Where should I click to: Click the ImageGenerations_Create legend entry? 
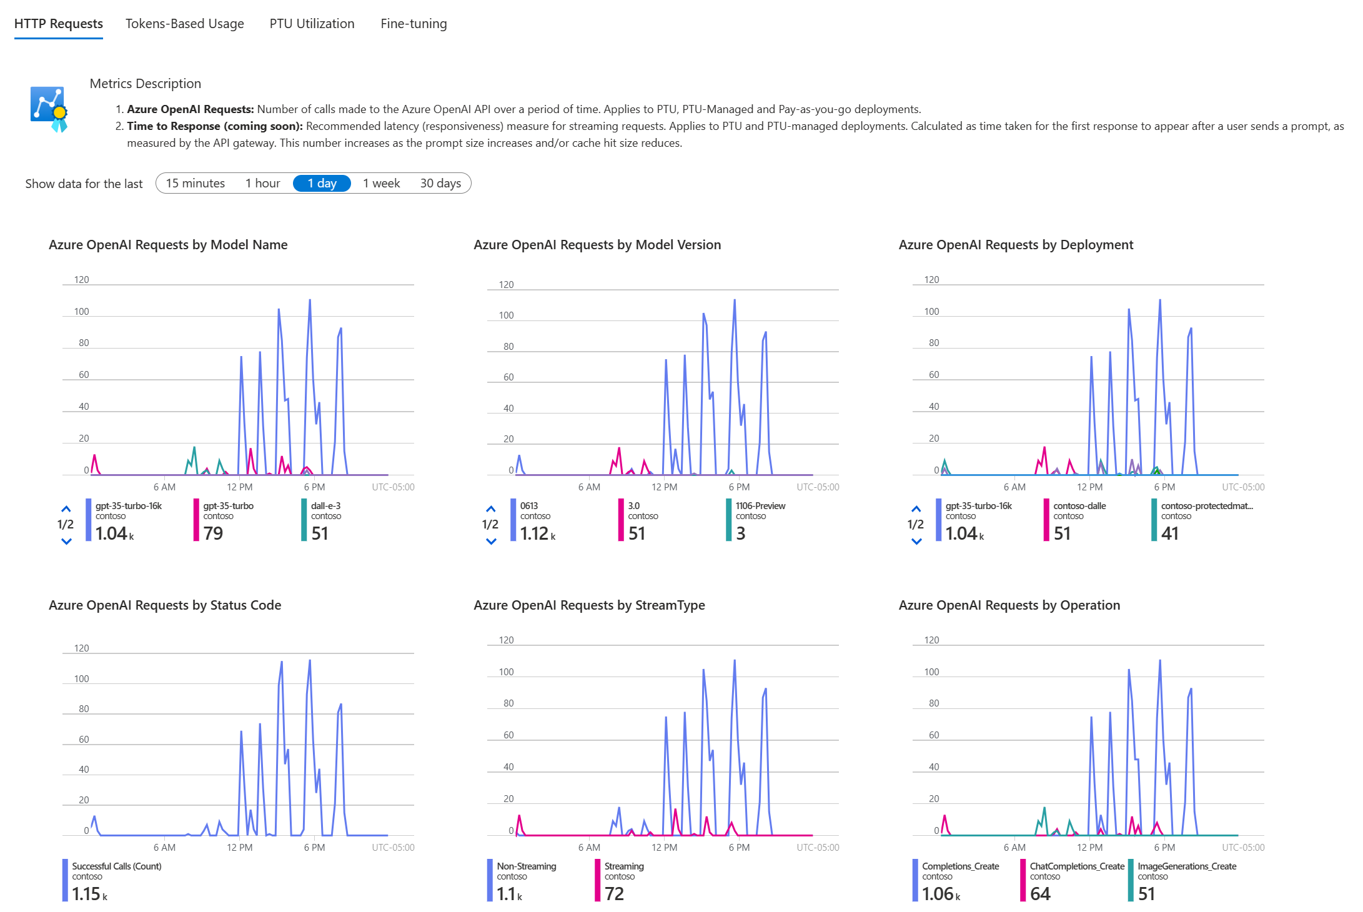1186,866
